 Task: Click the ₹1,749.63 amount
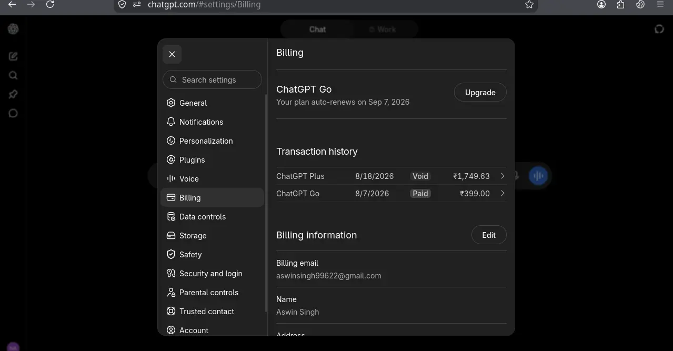471,176
